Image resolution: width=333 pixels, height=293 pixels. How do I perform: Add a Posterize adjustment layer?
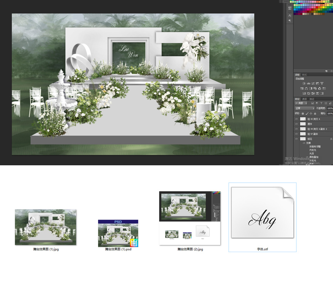point(309,93)
